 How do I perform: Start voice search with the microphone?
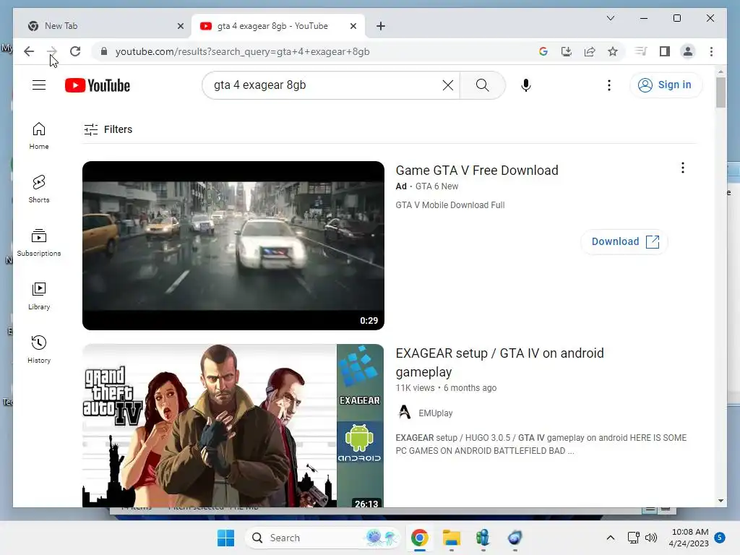pos(526,85)
